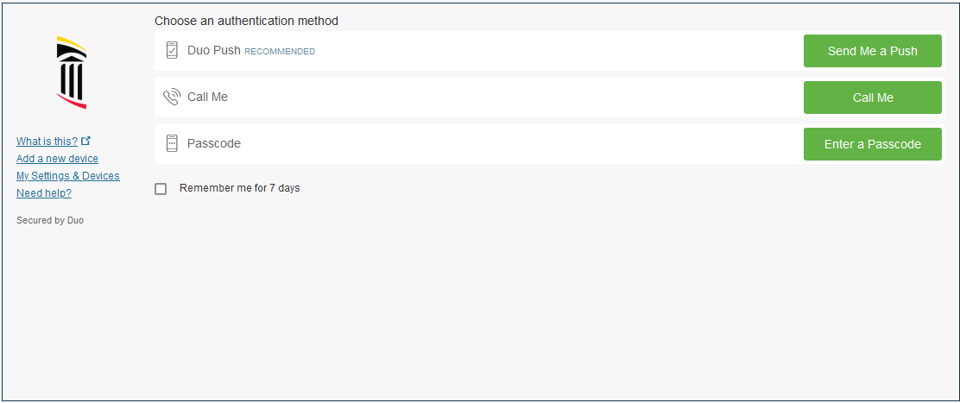Choose the green Call Me button

[873, 98]
